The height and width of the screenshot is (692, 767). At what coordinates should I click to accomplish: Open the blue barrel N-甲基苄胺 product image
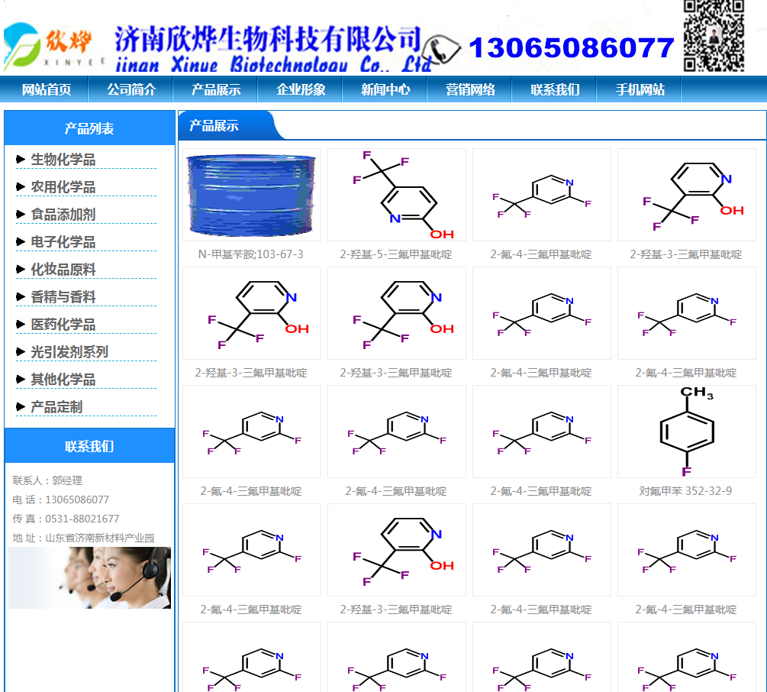[251, 195]
